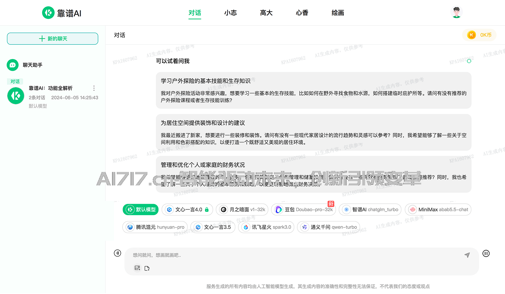Click the timestamp 2024-06-05 14:25:43
Viewport: 505px width, 294px height.
pyautogui.click(x=75, y=97)
